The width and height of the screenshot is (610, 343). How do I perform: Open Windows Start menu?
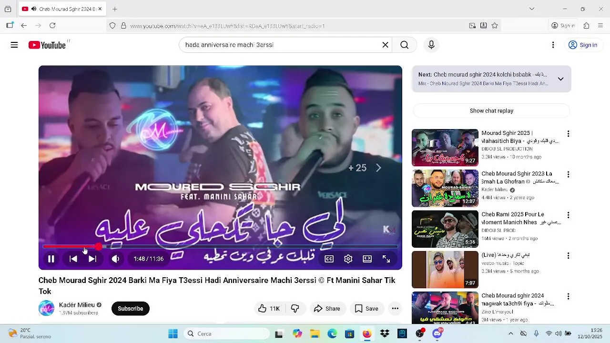tap(173, 333)
